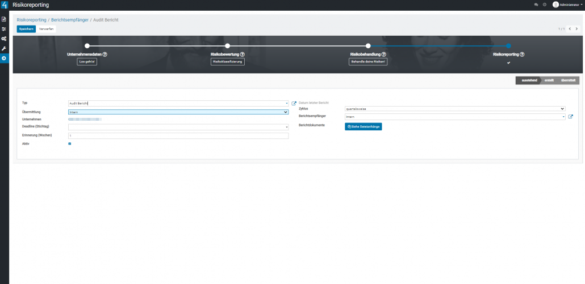Open the gears settings icon in sidebar
This screenshot has width=585, height=284.
coord(4,39)
